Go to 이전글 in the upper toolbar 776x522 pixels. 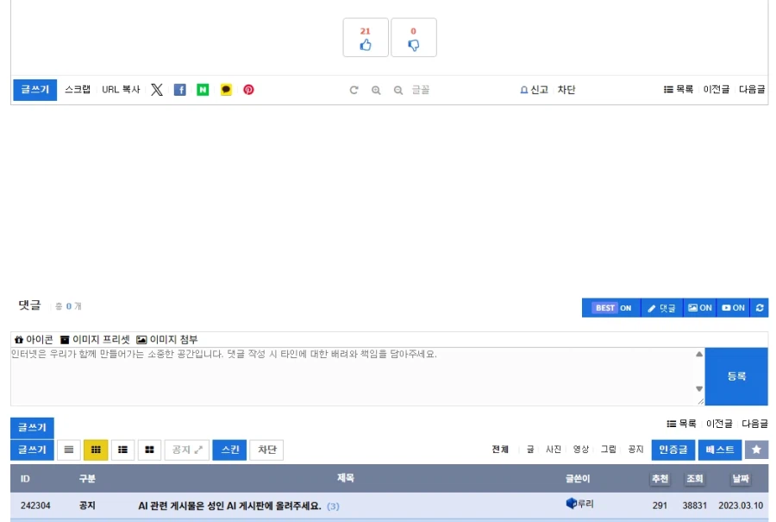point(717,89)
